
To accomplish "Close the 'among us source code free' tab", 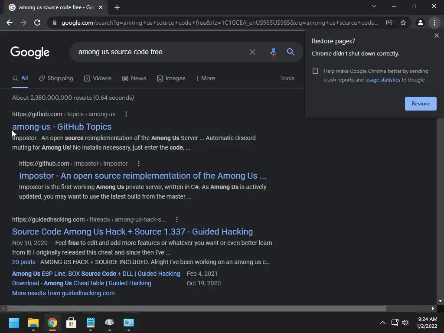I will click(x=100, y=8).
